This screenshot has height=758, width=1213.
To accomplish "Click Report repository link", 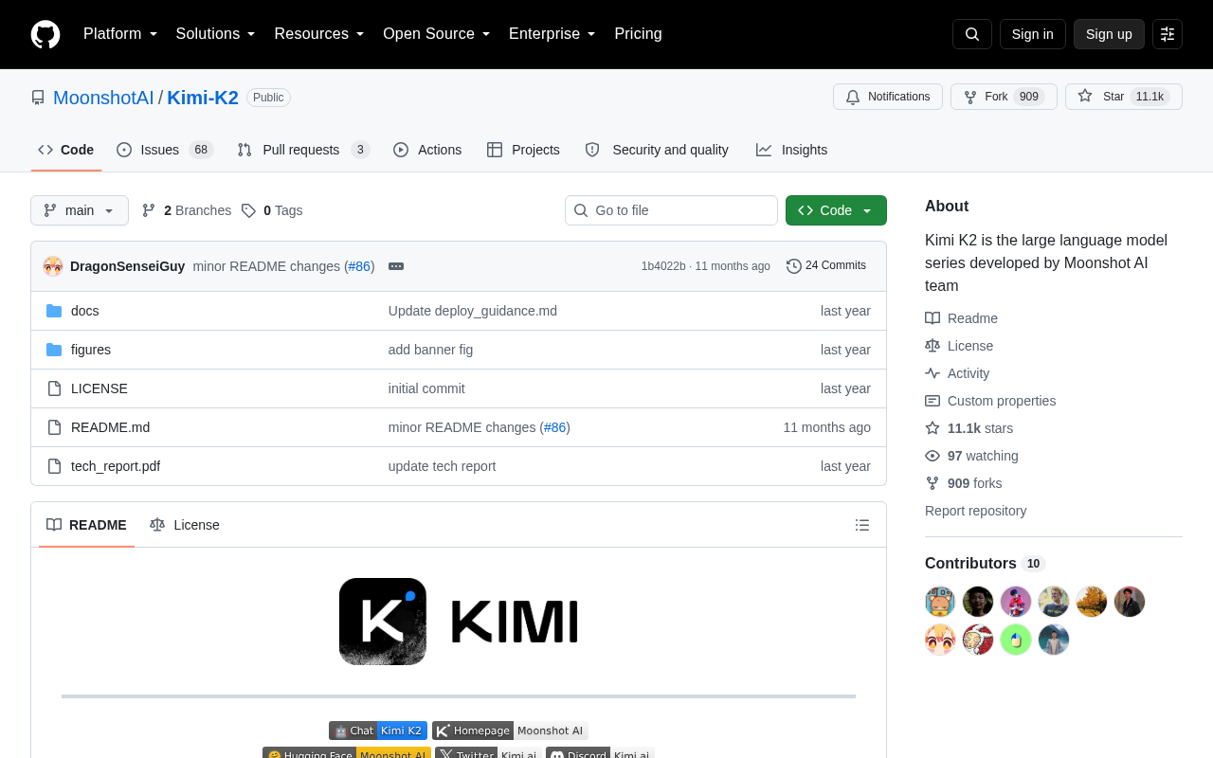I will point(975,511).
